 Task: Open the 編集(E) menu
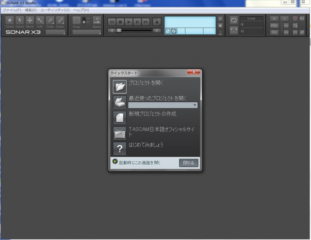(x=31, y=10)
